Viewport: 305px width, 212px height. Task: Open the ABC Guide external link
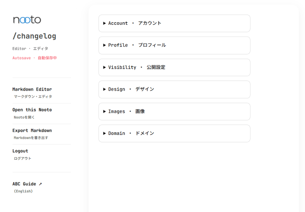27,184
